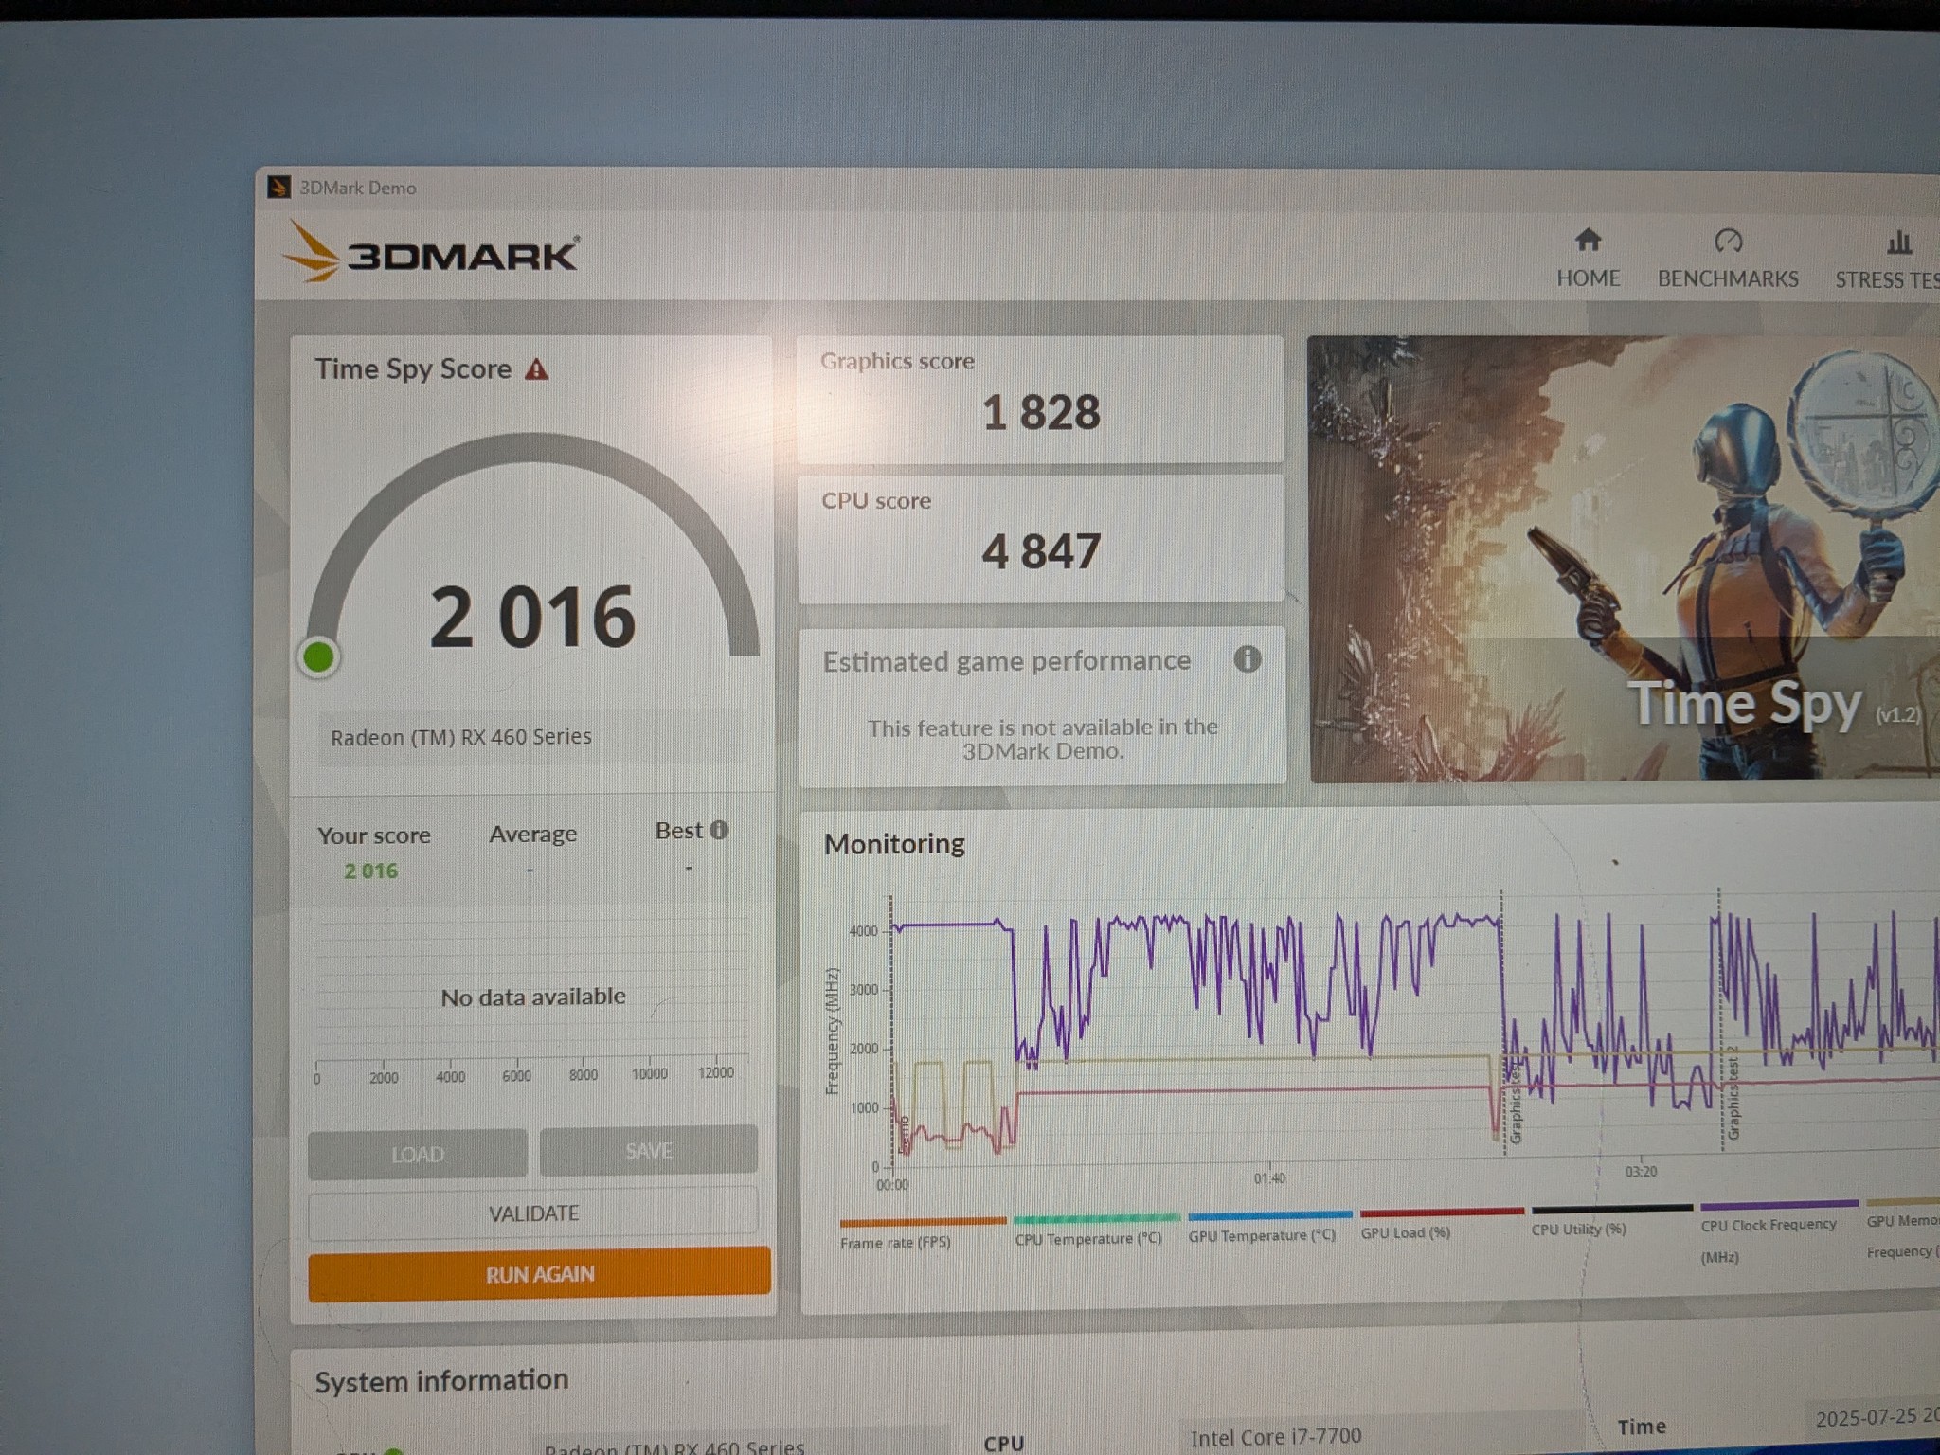
Task: Click the SAVE button
Action: (649, 1151)
